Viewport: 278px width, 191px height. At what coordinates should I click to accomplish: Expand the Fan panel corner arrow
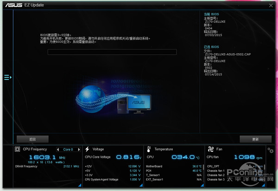[263, 185]
